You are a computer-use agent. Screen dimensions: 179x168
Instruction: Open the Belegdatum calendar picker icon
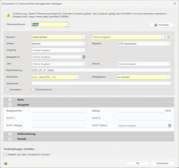coord(84,57)
